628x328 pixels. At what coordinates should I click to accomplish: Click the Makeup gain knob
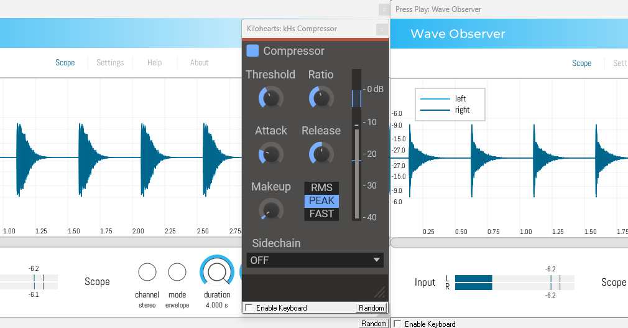coord(270,210)
